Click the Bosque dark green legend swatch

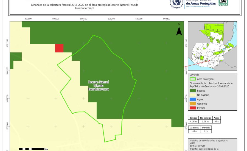point(193,91)
